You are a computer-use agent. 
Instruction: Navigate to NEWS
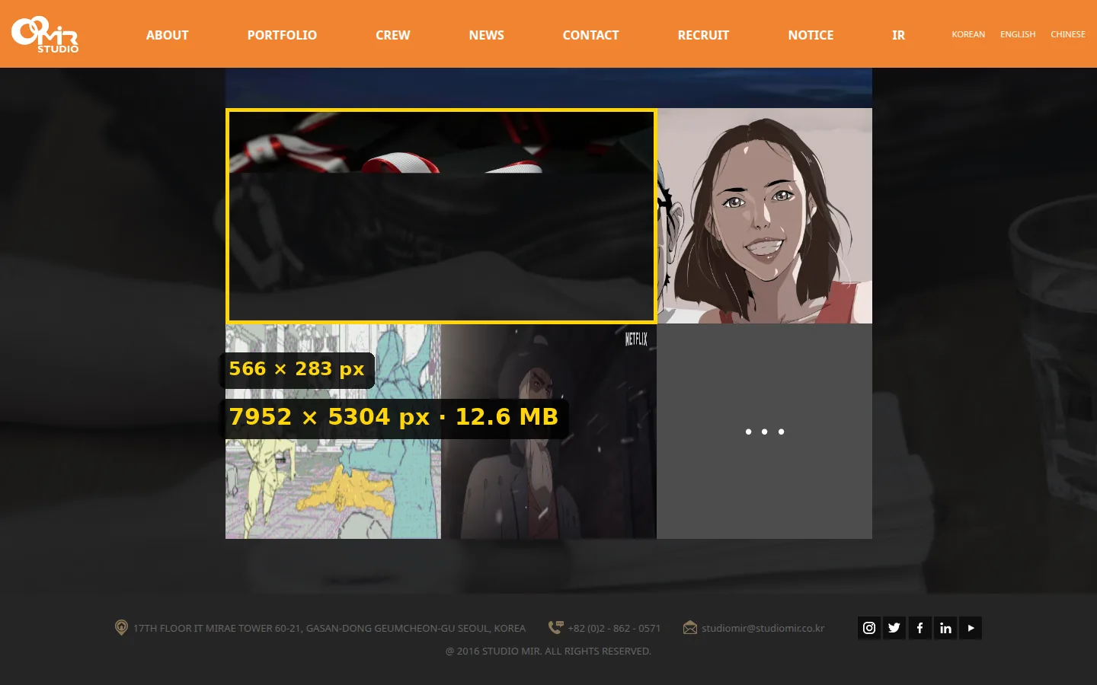(487, 35)
